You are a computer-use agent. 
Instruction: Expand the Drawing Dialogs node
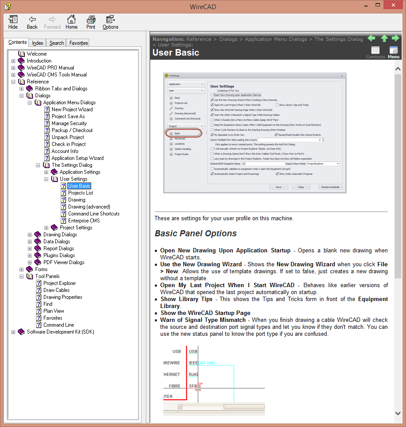coord(30,235)
